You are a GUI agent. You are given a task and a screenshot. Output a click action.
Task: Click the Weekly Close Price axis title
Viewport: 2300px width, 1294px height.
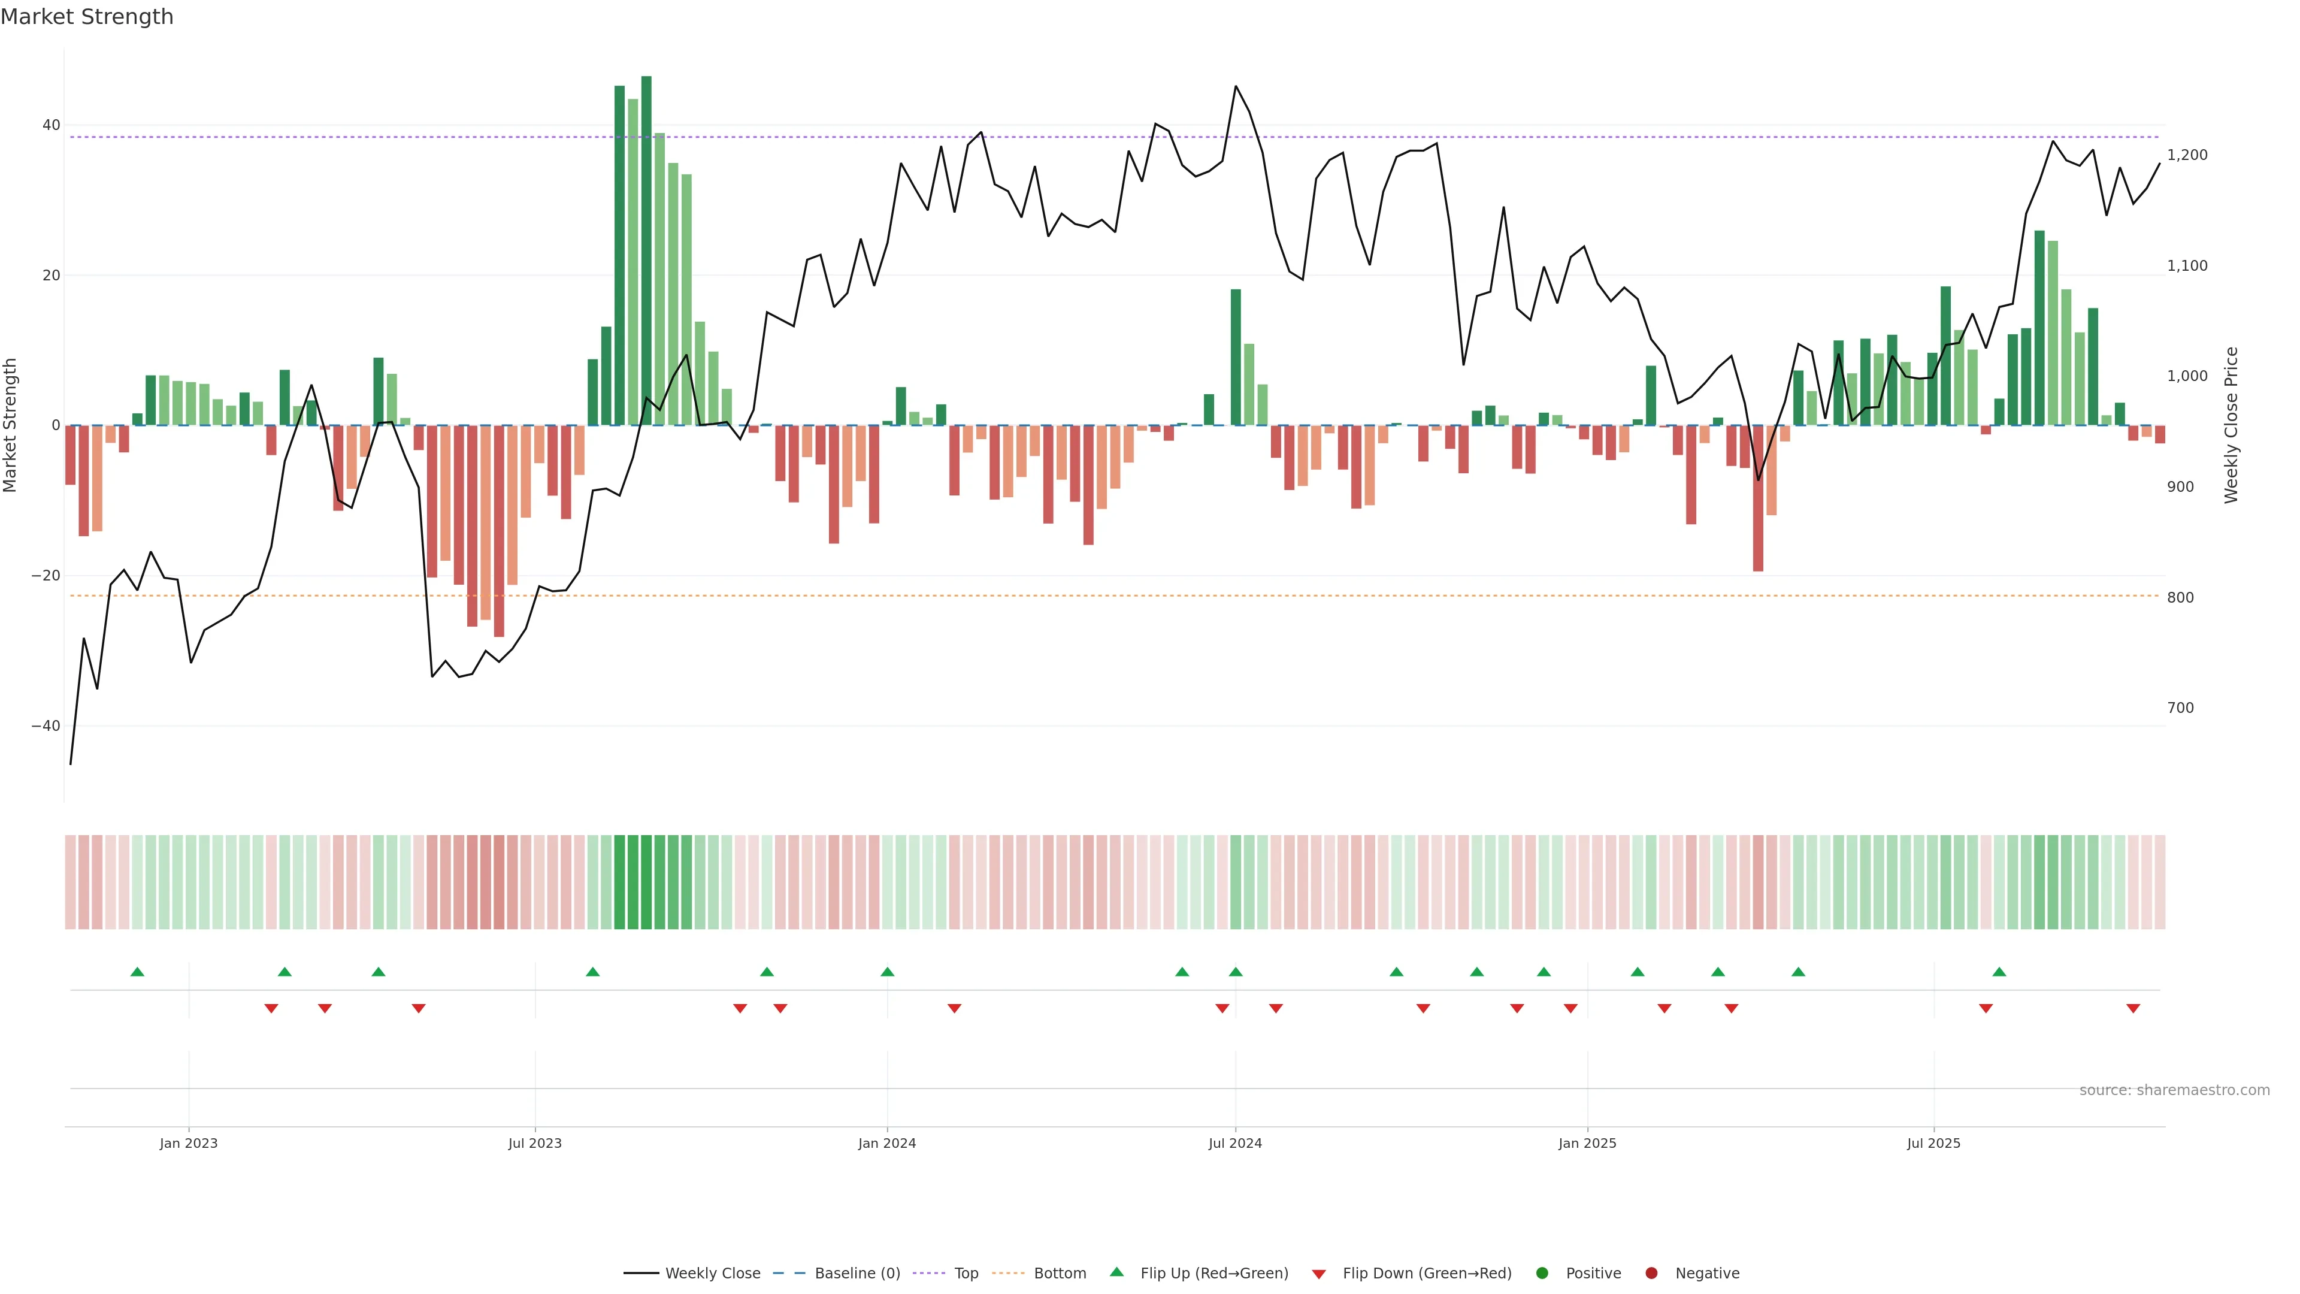click(2231, 425)
